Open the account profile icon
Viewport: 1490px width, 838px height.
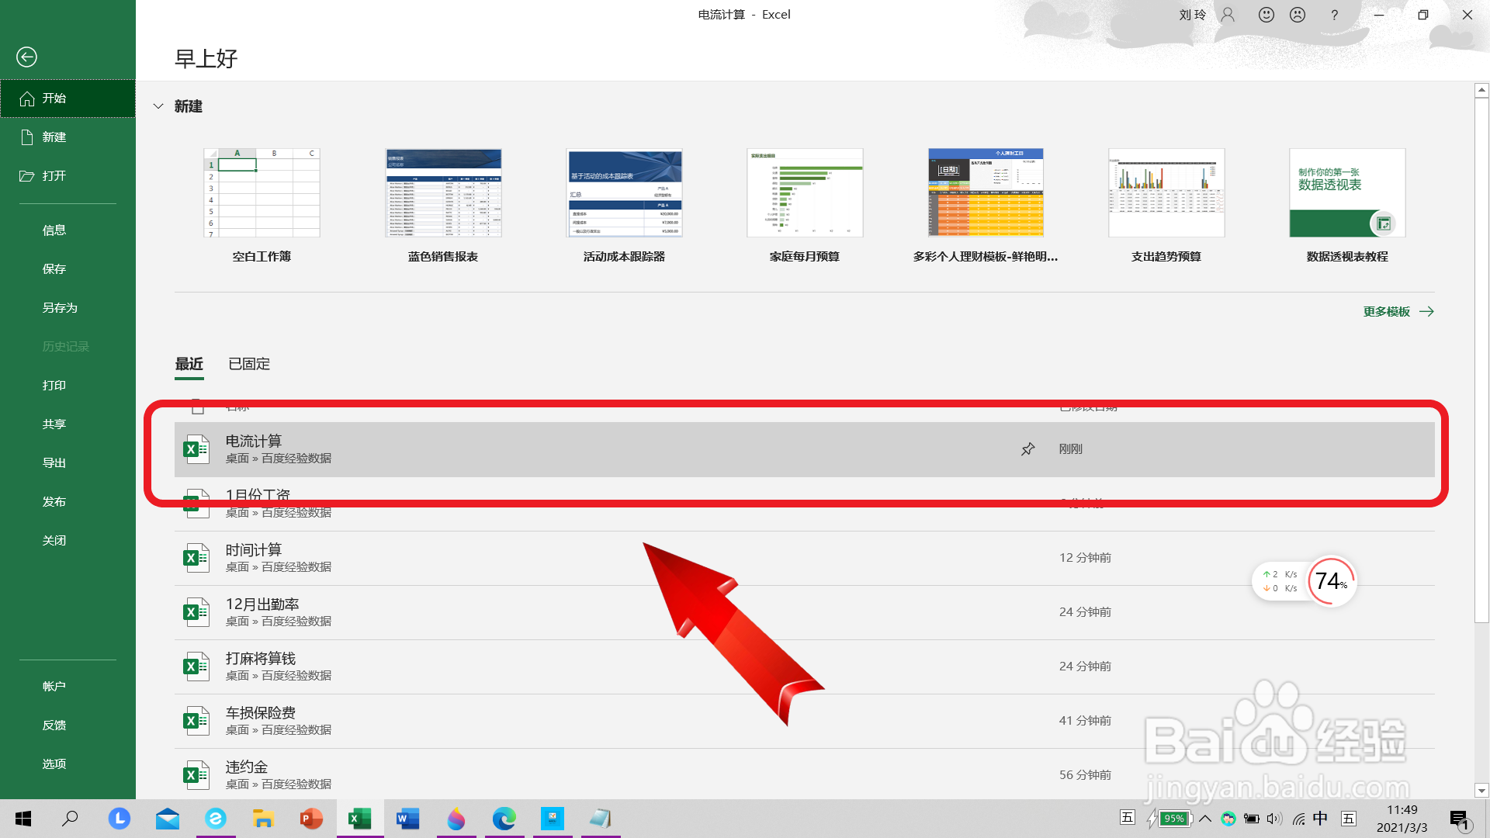(x=1228, y=15)
